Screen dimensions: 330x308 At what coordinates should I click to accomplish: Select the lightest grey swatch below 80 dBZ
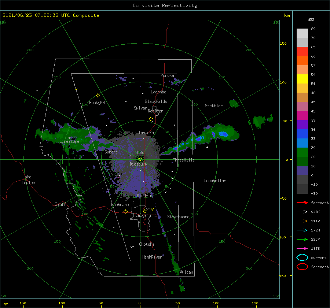pyautogui.click(x=302, y=33)
